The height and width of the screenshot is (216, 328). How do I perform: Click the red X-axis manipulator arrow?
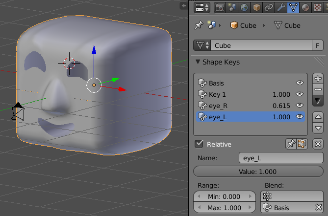[122, 89]
